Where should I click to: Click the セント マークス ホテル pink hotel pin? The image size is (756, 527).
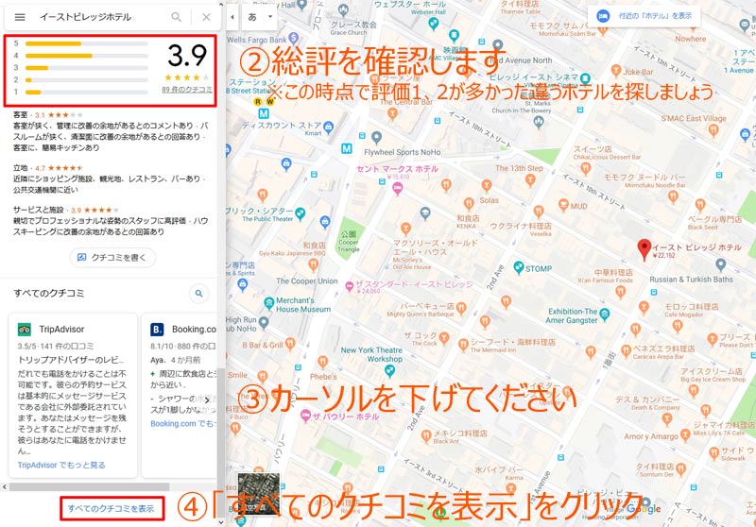(x=397, y=188)
